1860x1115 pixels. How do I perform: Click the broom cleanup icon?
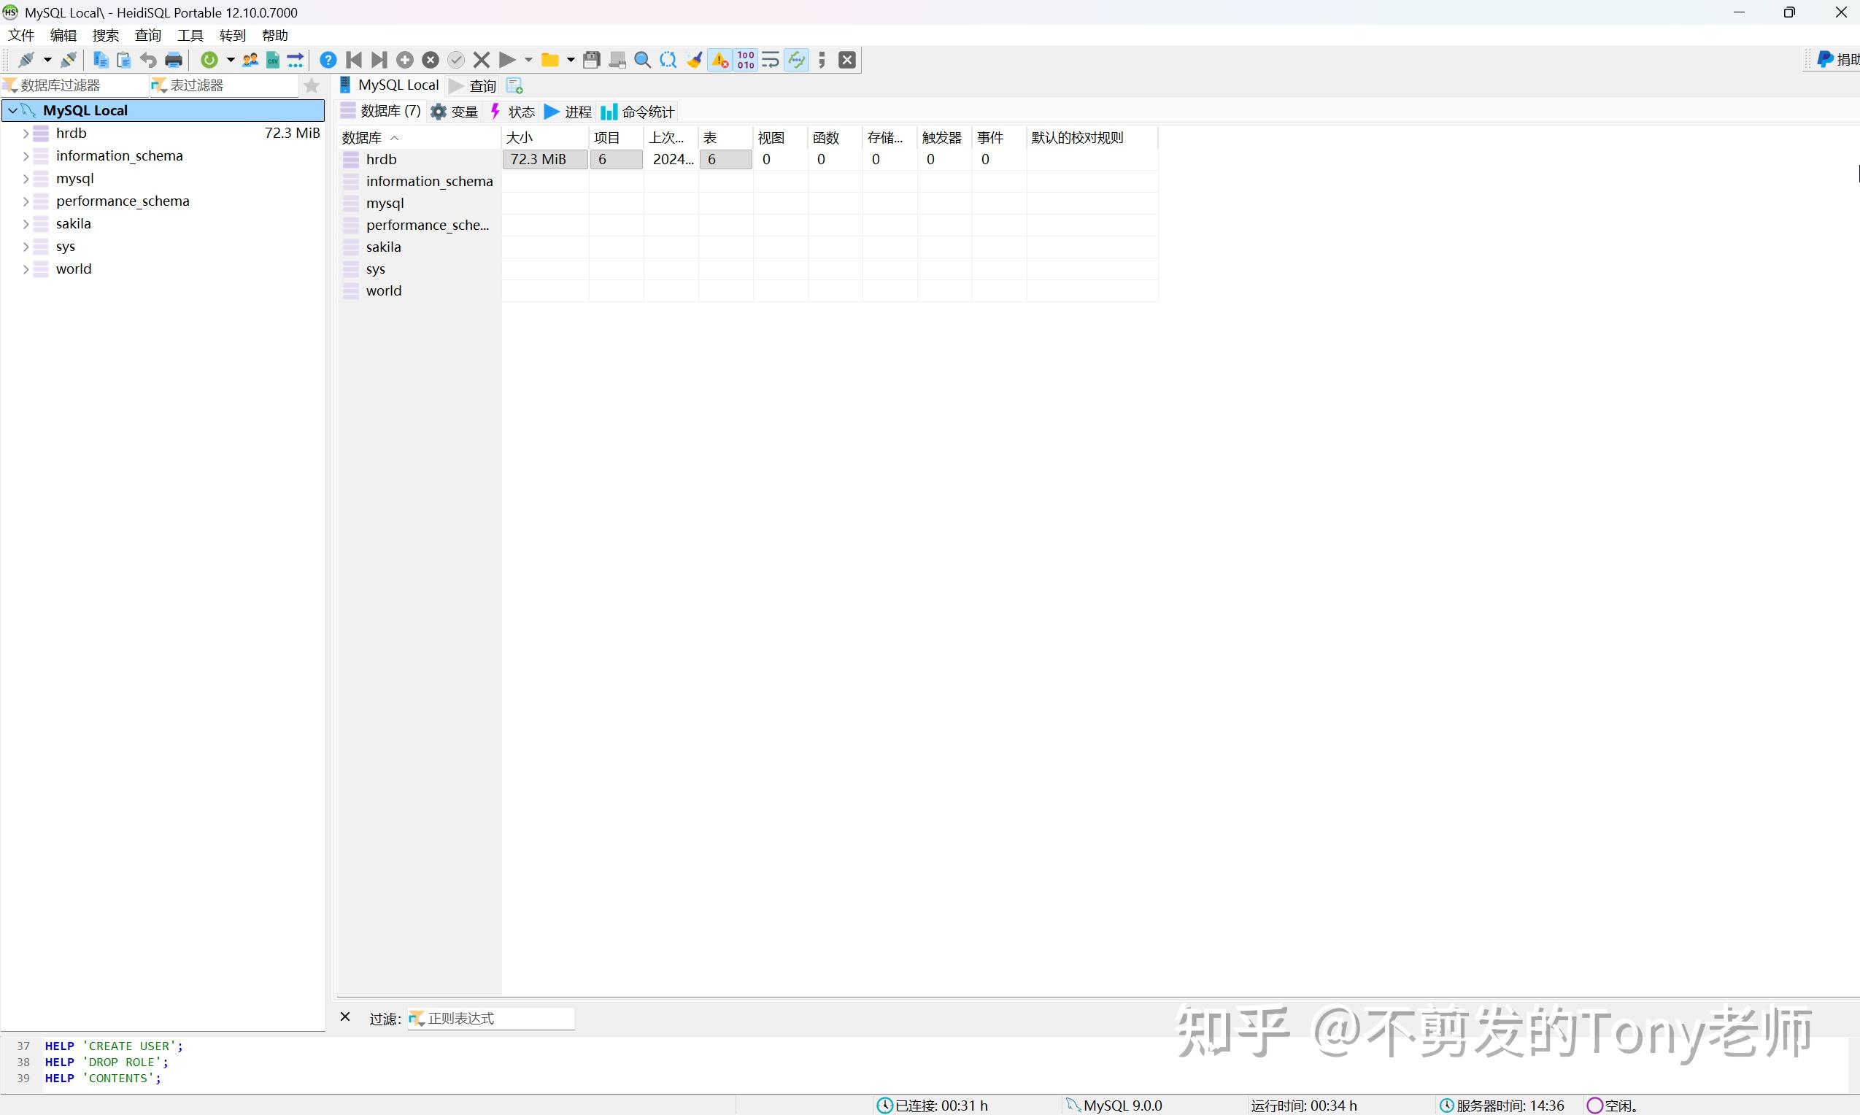(694, 60)
